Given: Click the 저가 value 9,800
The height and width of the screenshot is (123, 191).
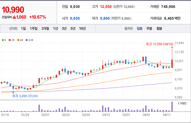Looking at the screenshot, I should pos(105,18).
